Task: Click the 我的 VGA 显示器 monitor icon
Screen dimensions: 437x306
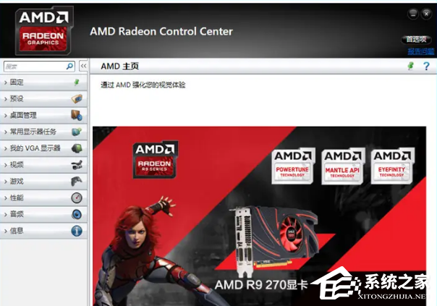Action: click(77, 148)
